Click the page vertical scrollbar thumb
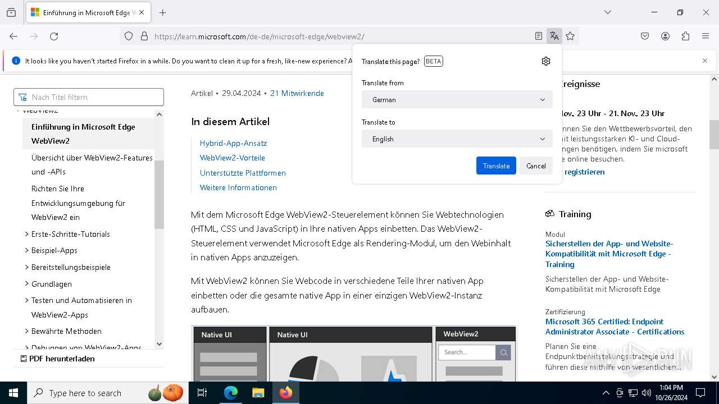This screenshot has width=719, height=404. 714,135
